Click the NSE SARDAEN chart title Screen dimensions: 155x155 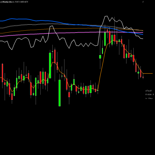click(x=21, y=2)
